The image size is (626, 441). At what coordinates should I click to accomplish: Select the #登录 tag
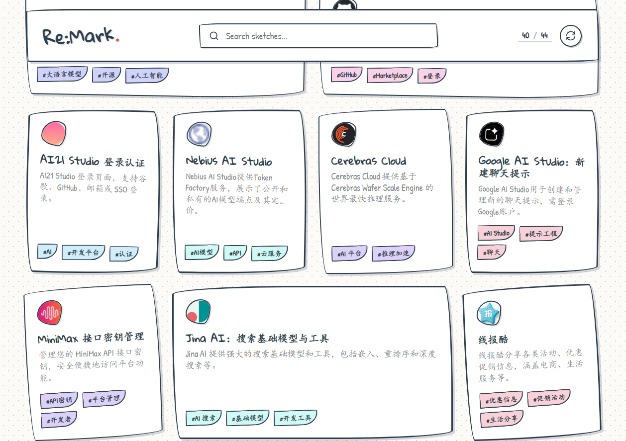pyautogui.click(x=432, y=76)
